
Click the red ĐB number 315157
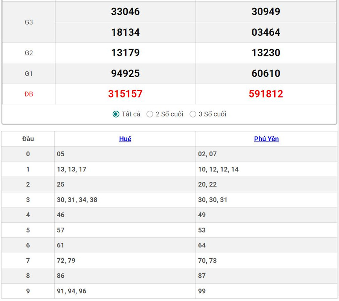pyautogui.click(x=125, y=94)
